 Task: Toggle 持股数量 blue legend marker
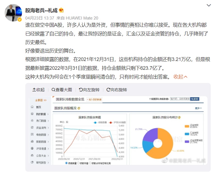[x=95, y=123]
